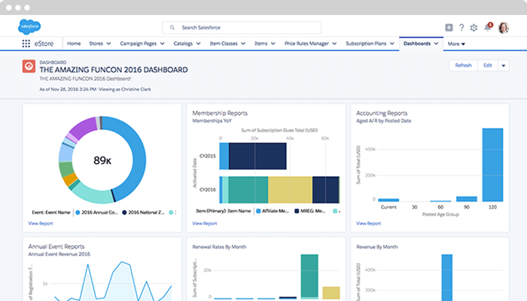Click the 2016 National Z... legend swatch
The width and height of the screenshot is (527, 301).
[x=124, y=212]
